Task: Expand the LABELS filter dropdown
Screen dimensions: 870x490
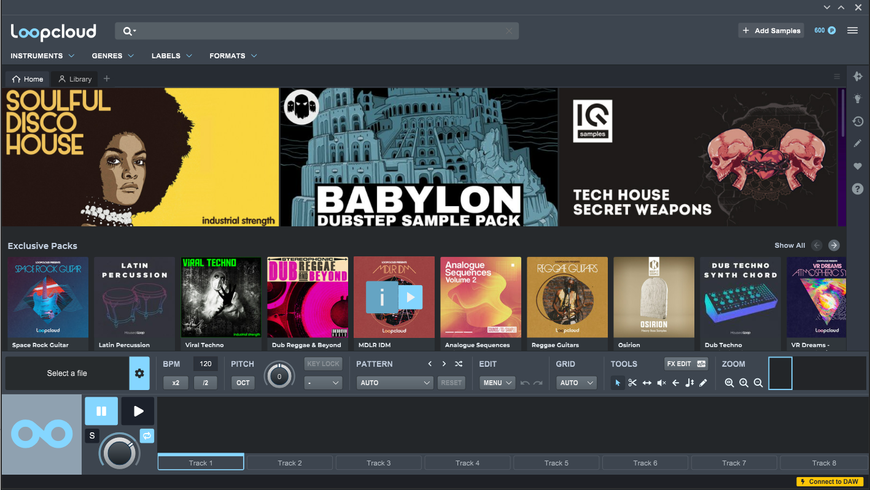Action: tap(172, 56)
